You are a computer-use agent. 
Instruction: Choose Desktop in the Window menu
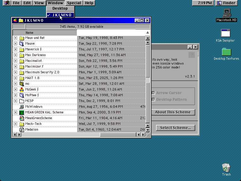[60, 8]
